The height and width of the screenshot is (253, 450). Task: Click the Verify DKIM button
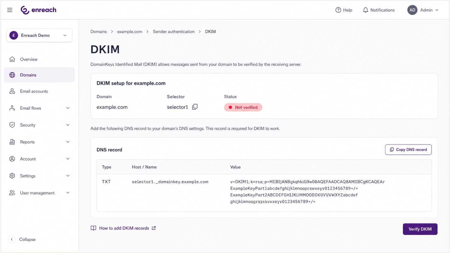point(420,229)
